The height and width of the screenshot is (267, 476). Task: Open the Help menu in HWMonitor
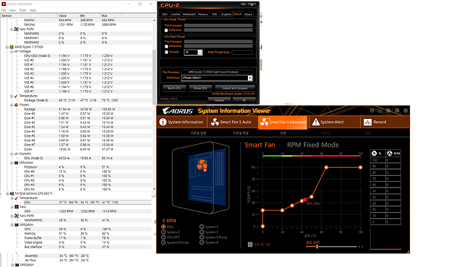33,10
